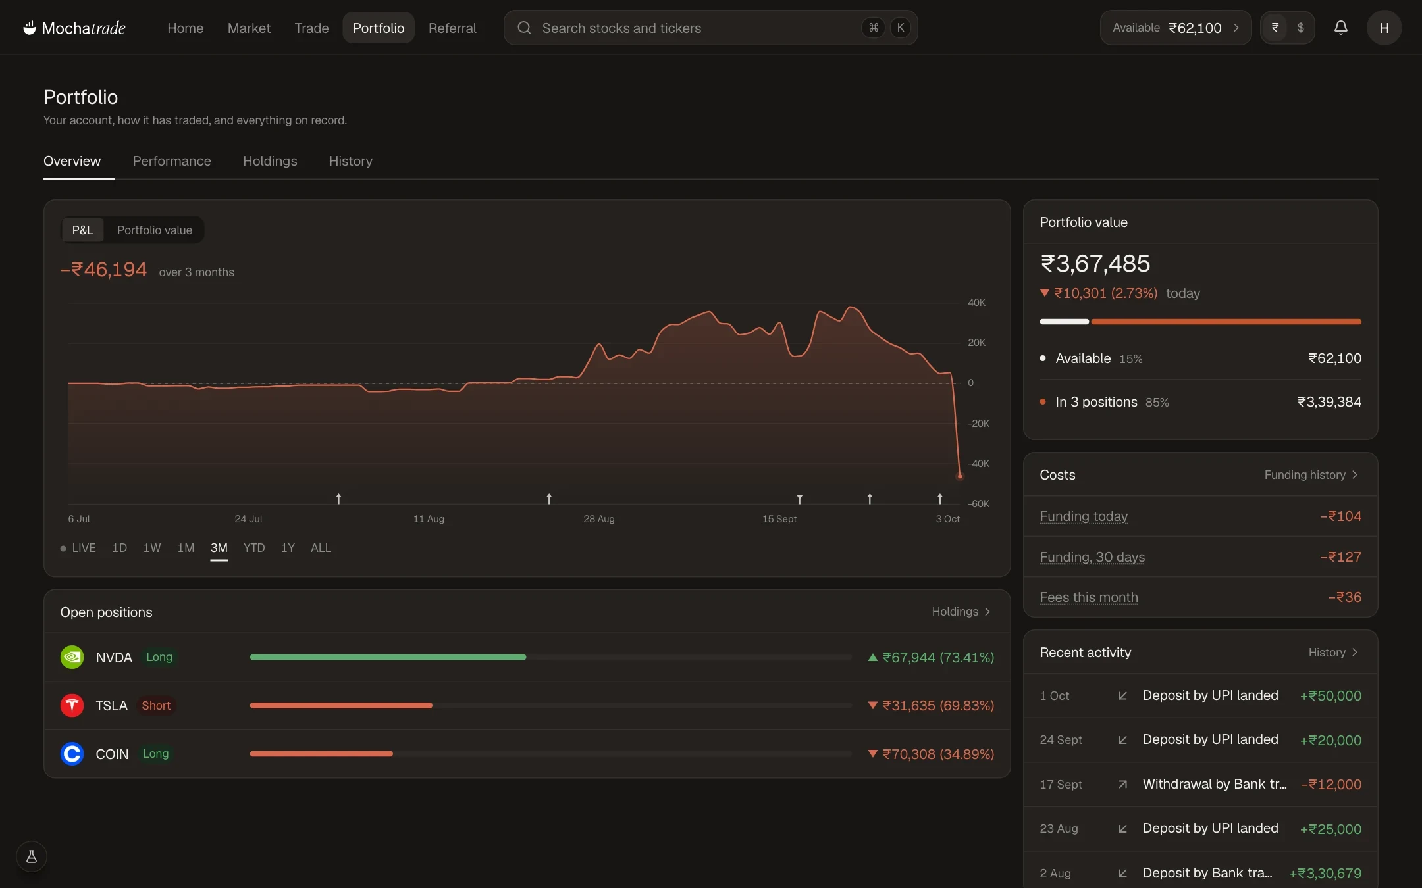Viewport: 1422px width, 888px height.
Task: Switch currency to dollar
Action: click(1300, 28)
